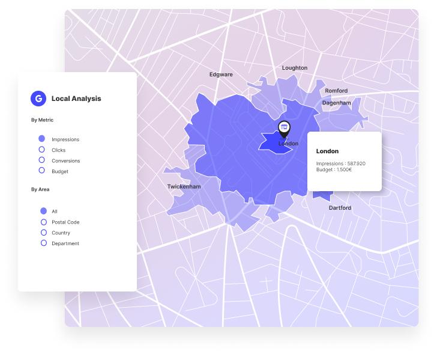Switch metric to Budget
This screenshot has width=437, height=354.
(x=41, y=171)
